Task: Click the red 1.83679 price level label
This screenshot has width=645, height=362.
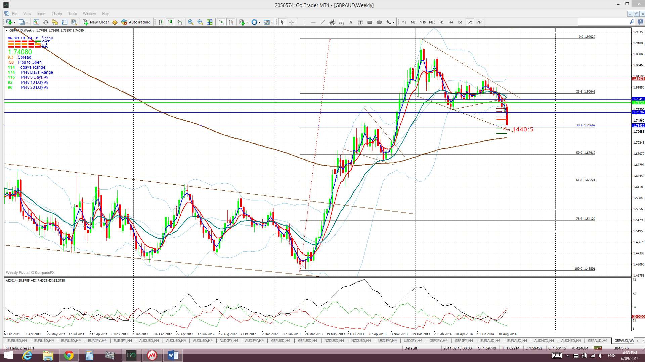Action: [x=638, y=78]
